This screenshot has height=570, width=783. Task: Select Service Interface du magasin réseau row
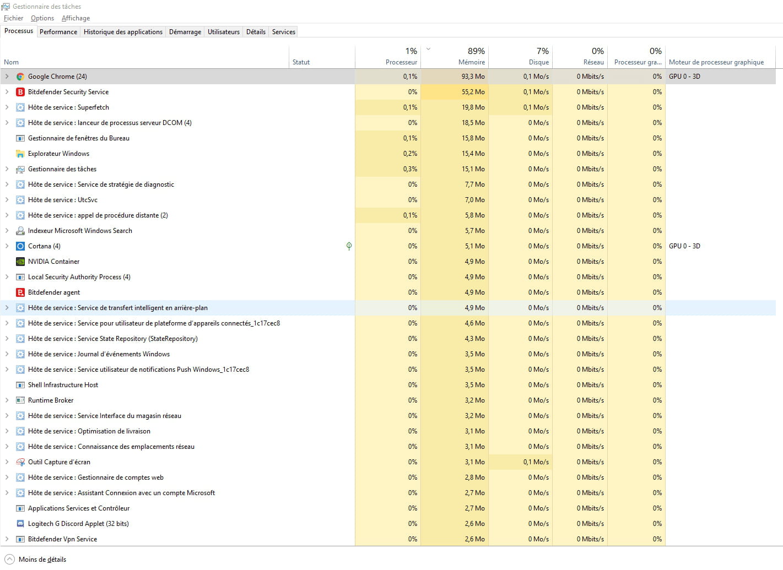tap(388, 416)
